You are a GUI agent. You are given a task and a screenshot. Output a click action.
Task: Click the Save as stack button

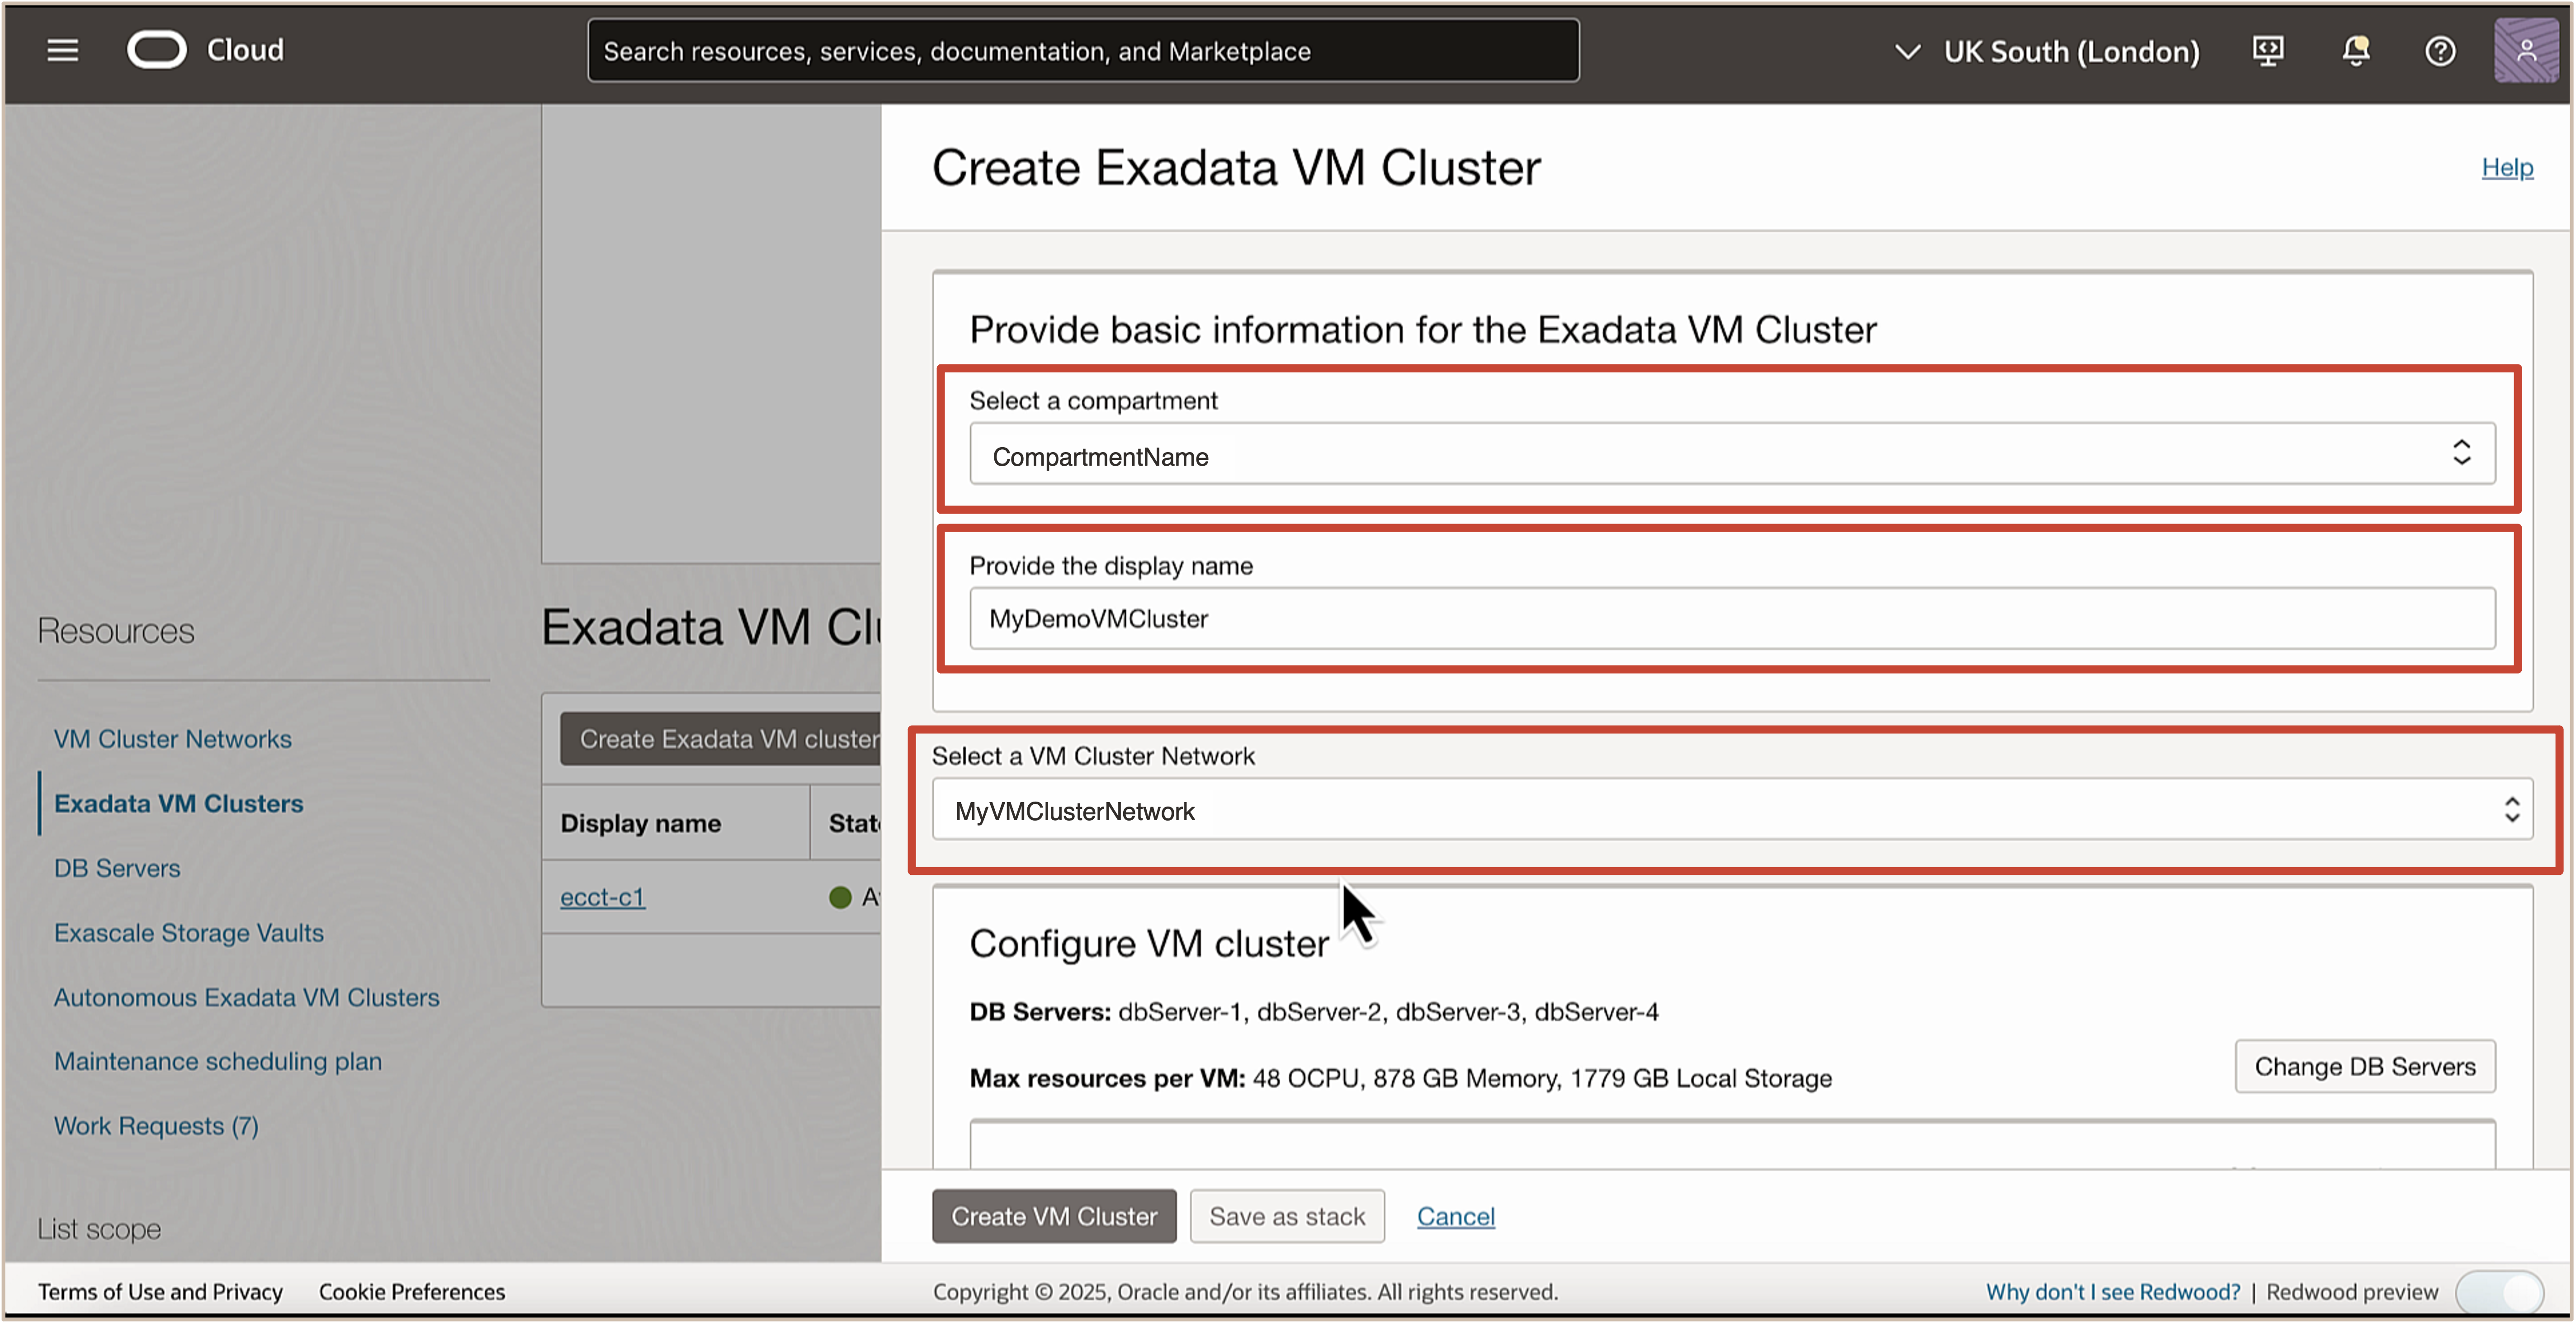(x=1287, y=1216)
